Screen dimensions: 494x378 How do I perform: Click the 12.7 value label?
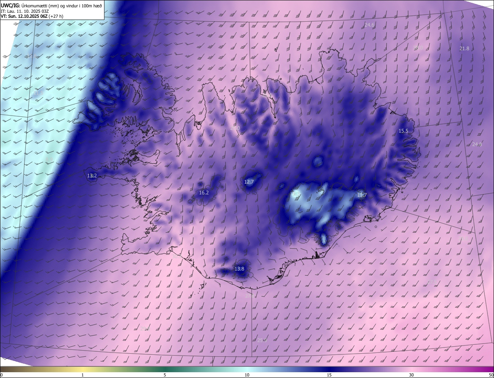coord(249,182)
